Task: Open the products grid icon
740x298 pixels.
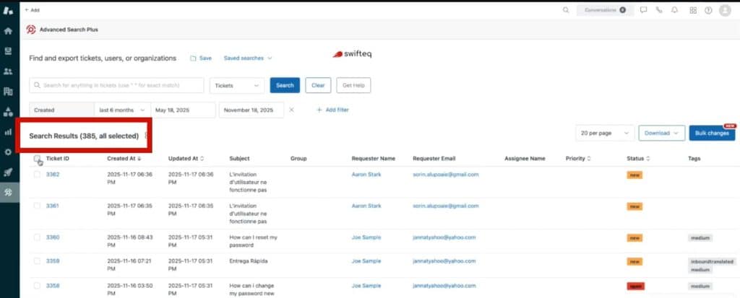Action: (x=693, y=10)
